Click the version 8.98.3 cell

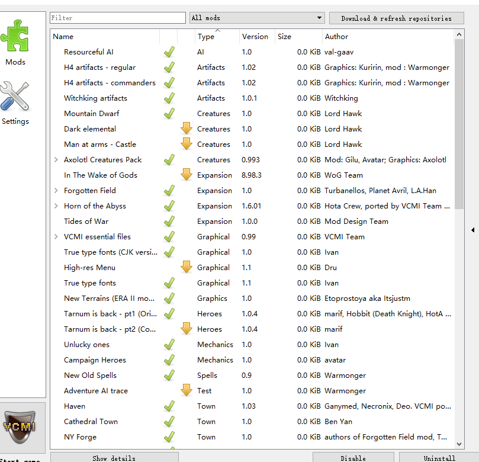pyautogui.click(x=252, y=175)
